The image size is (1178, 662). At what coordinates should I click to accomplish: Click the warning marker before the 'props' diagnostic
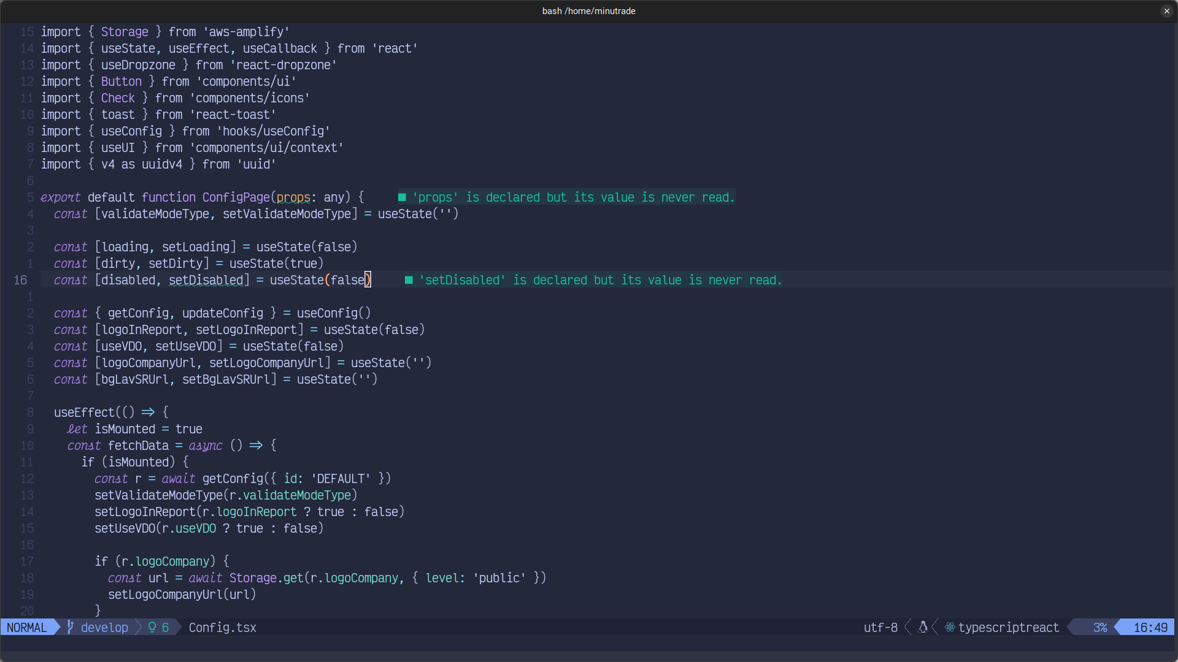click(402, 197)
